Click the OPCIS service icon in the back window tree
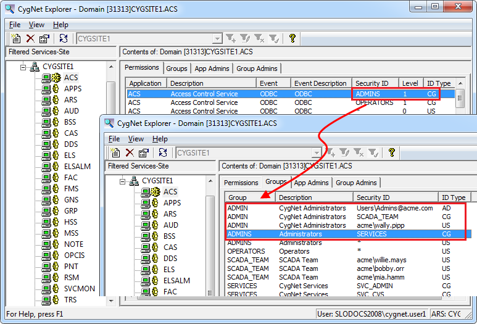477x324 pixels. 50,255
